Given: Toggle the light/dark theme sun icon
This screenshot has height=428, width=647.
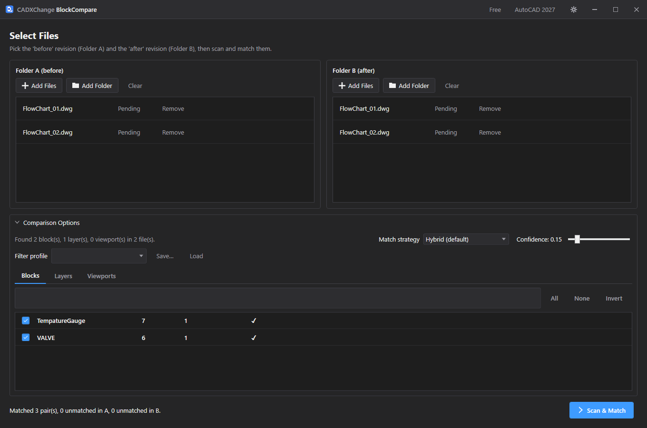Looking at the screenshot, I should click(x=574, y=10).
